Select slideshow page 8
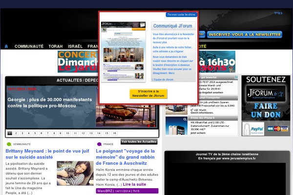The image size is (293, 195). 54,133
